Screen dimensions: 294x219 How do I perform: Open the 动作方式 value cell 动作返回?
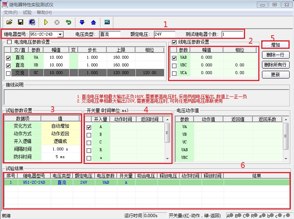60,134
